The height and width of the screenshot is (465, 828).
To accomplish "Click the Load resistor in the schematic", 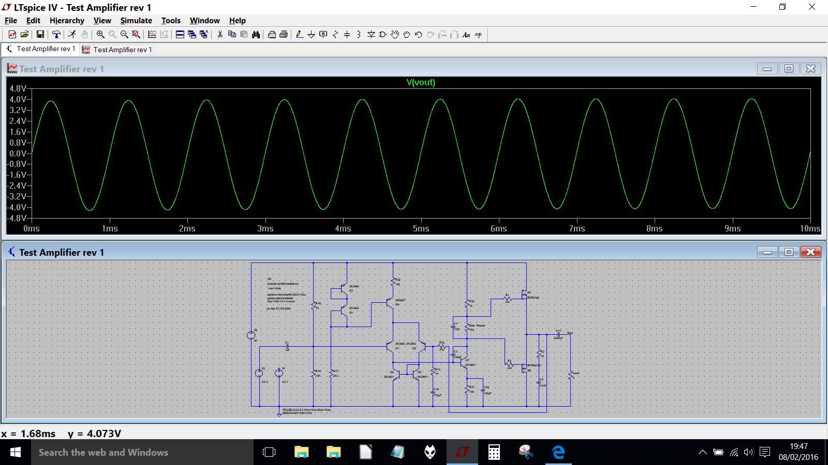I will point(571,375).
